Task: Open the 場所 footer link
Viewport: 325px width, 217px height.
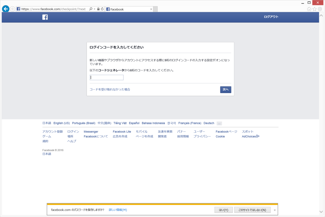Action: pos(70,136)
